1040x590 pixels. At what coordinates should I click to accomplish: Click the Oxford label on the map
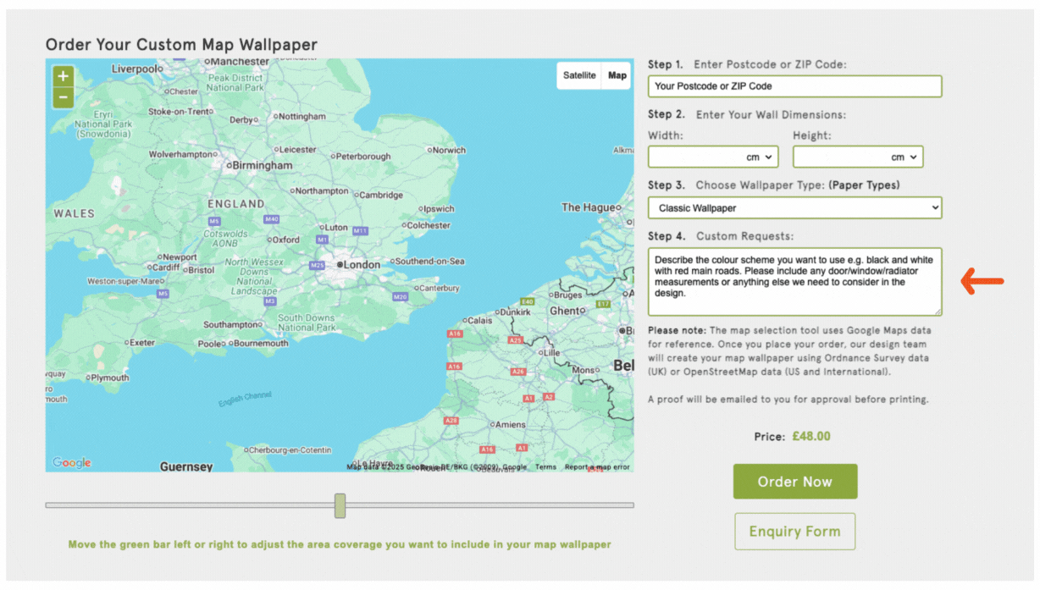(286, 240)
